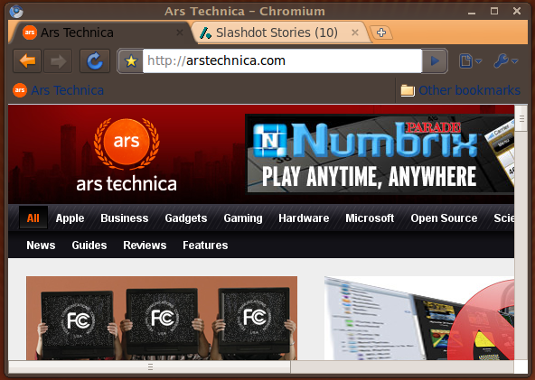Switch to the Slashdot Stories tab
535x380 pixels.
coord(277,32)
